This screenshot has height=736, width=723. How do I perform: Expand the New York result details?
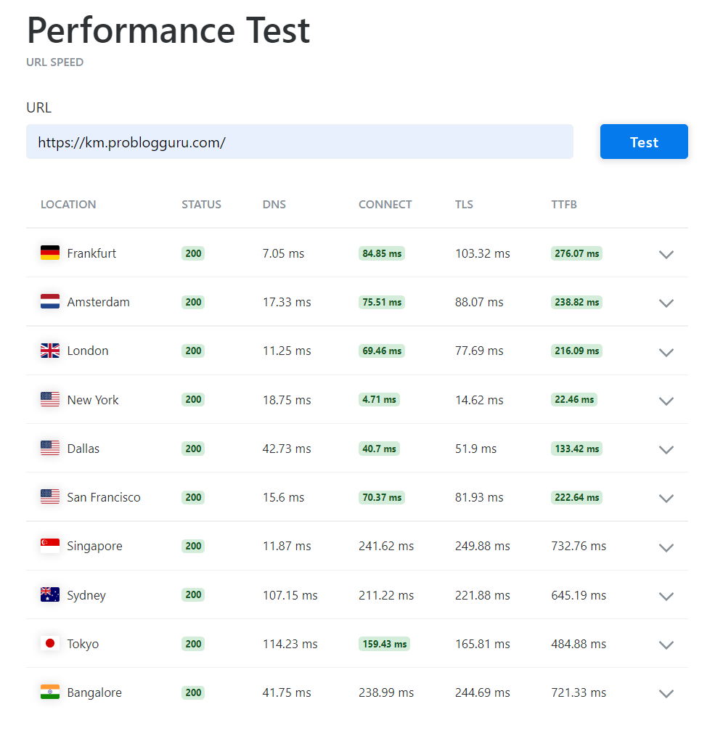point(666,401)
